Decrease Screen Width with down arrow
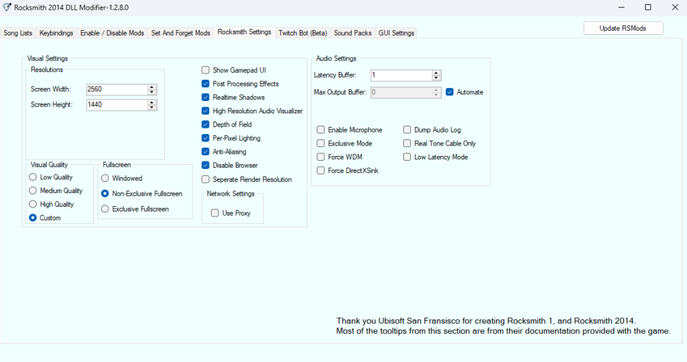The width and height of the screenshot is (687, 362). [152, 92]
